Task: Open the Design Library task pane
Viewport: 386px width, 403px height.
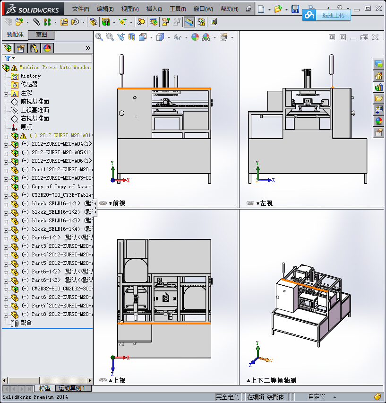Action: click(x=378, y=88)
